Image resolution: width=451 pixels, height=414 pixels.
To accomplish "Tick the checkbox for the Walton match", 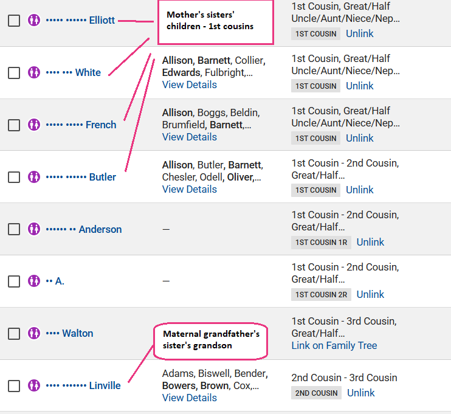I will point(13,334).
